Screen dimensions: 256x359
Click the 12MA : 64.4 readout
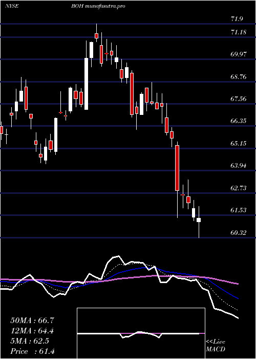pos(32,331)
